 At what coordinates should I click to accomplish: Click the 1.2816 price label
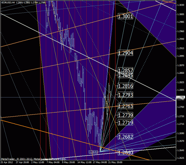(x=125, y=86)
